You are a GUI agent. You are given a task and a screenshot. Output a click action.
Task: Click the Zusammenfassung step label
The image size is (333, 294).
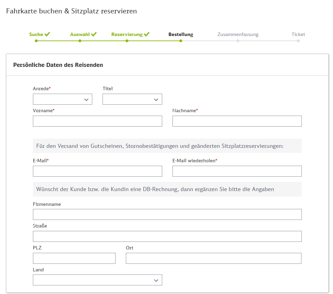[x=238, y=35]
